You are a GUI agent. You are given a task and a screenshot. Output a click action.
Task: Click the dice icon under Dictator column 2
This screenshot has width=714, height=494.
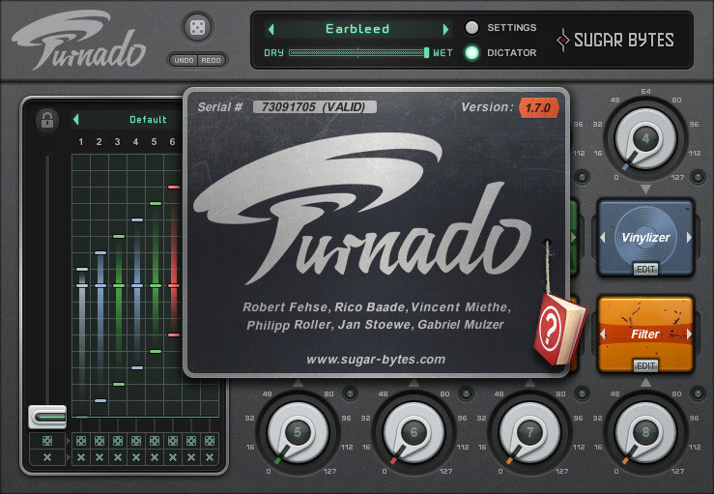point(100,441)
